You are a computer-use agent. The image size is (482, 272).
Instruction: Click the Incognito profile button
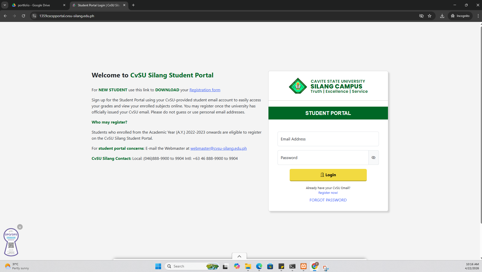click(460, 16)
